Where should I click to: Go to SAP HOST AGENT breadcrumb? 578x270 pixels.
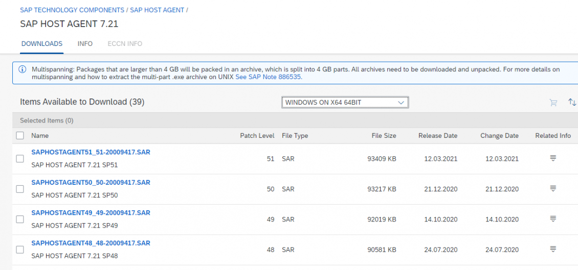[157, 10]
